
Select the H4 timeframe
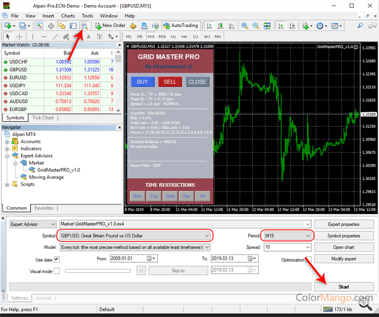[184, 37]
